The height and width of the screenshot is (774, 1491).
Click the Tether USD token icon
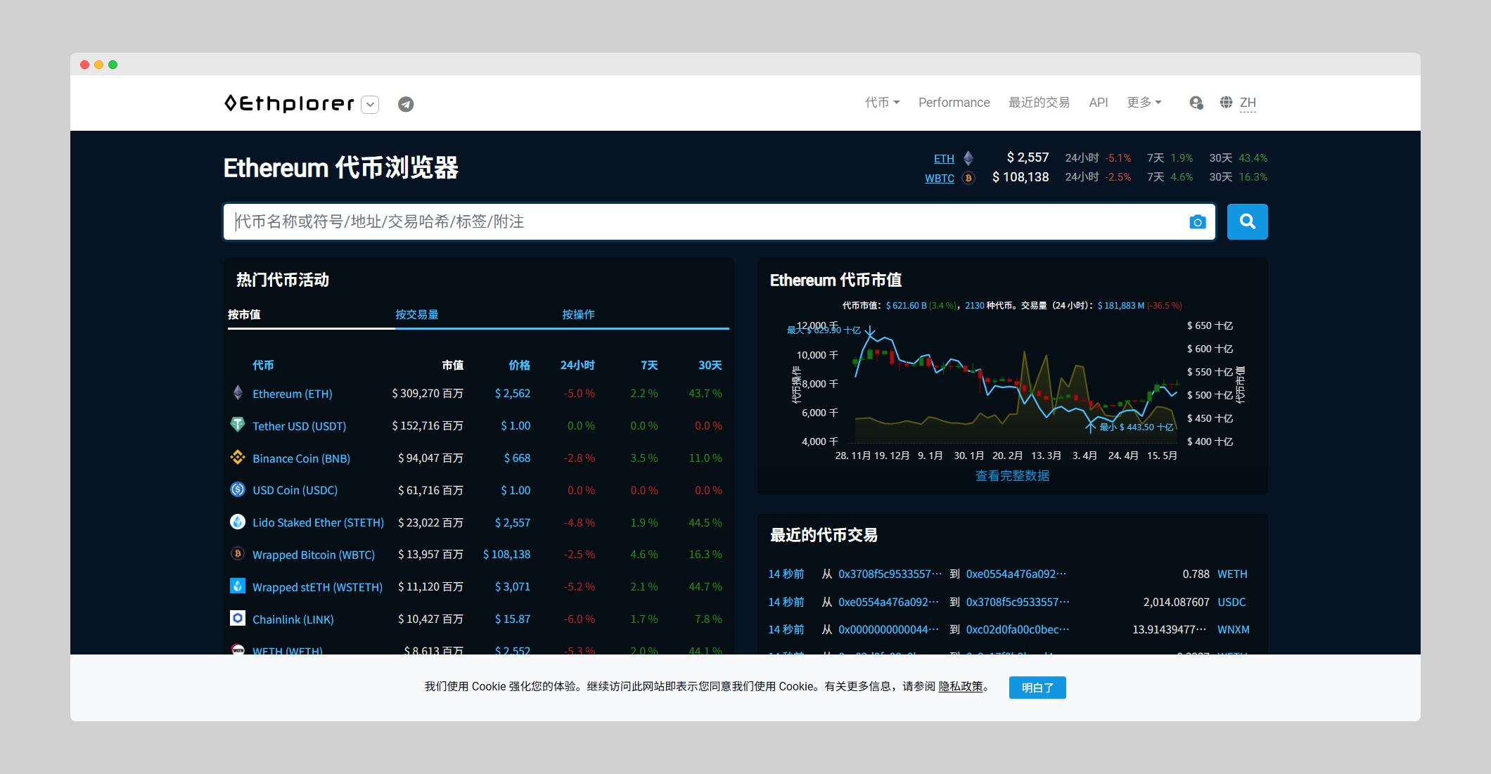(x=238, y=425)
